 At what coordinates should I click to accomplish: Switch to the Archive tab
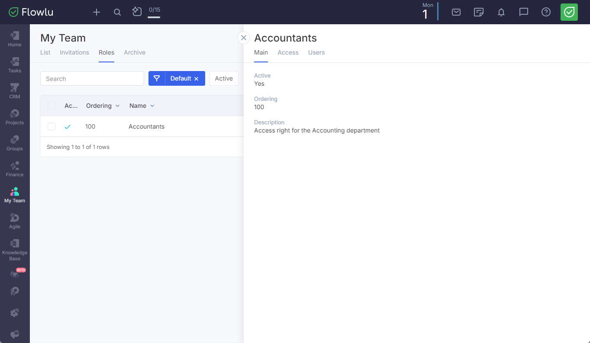(x=135, y=52)
